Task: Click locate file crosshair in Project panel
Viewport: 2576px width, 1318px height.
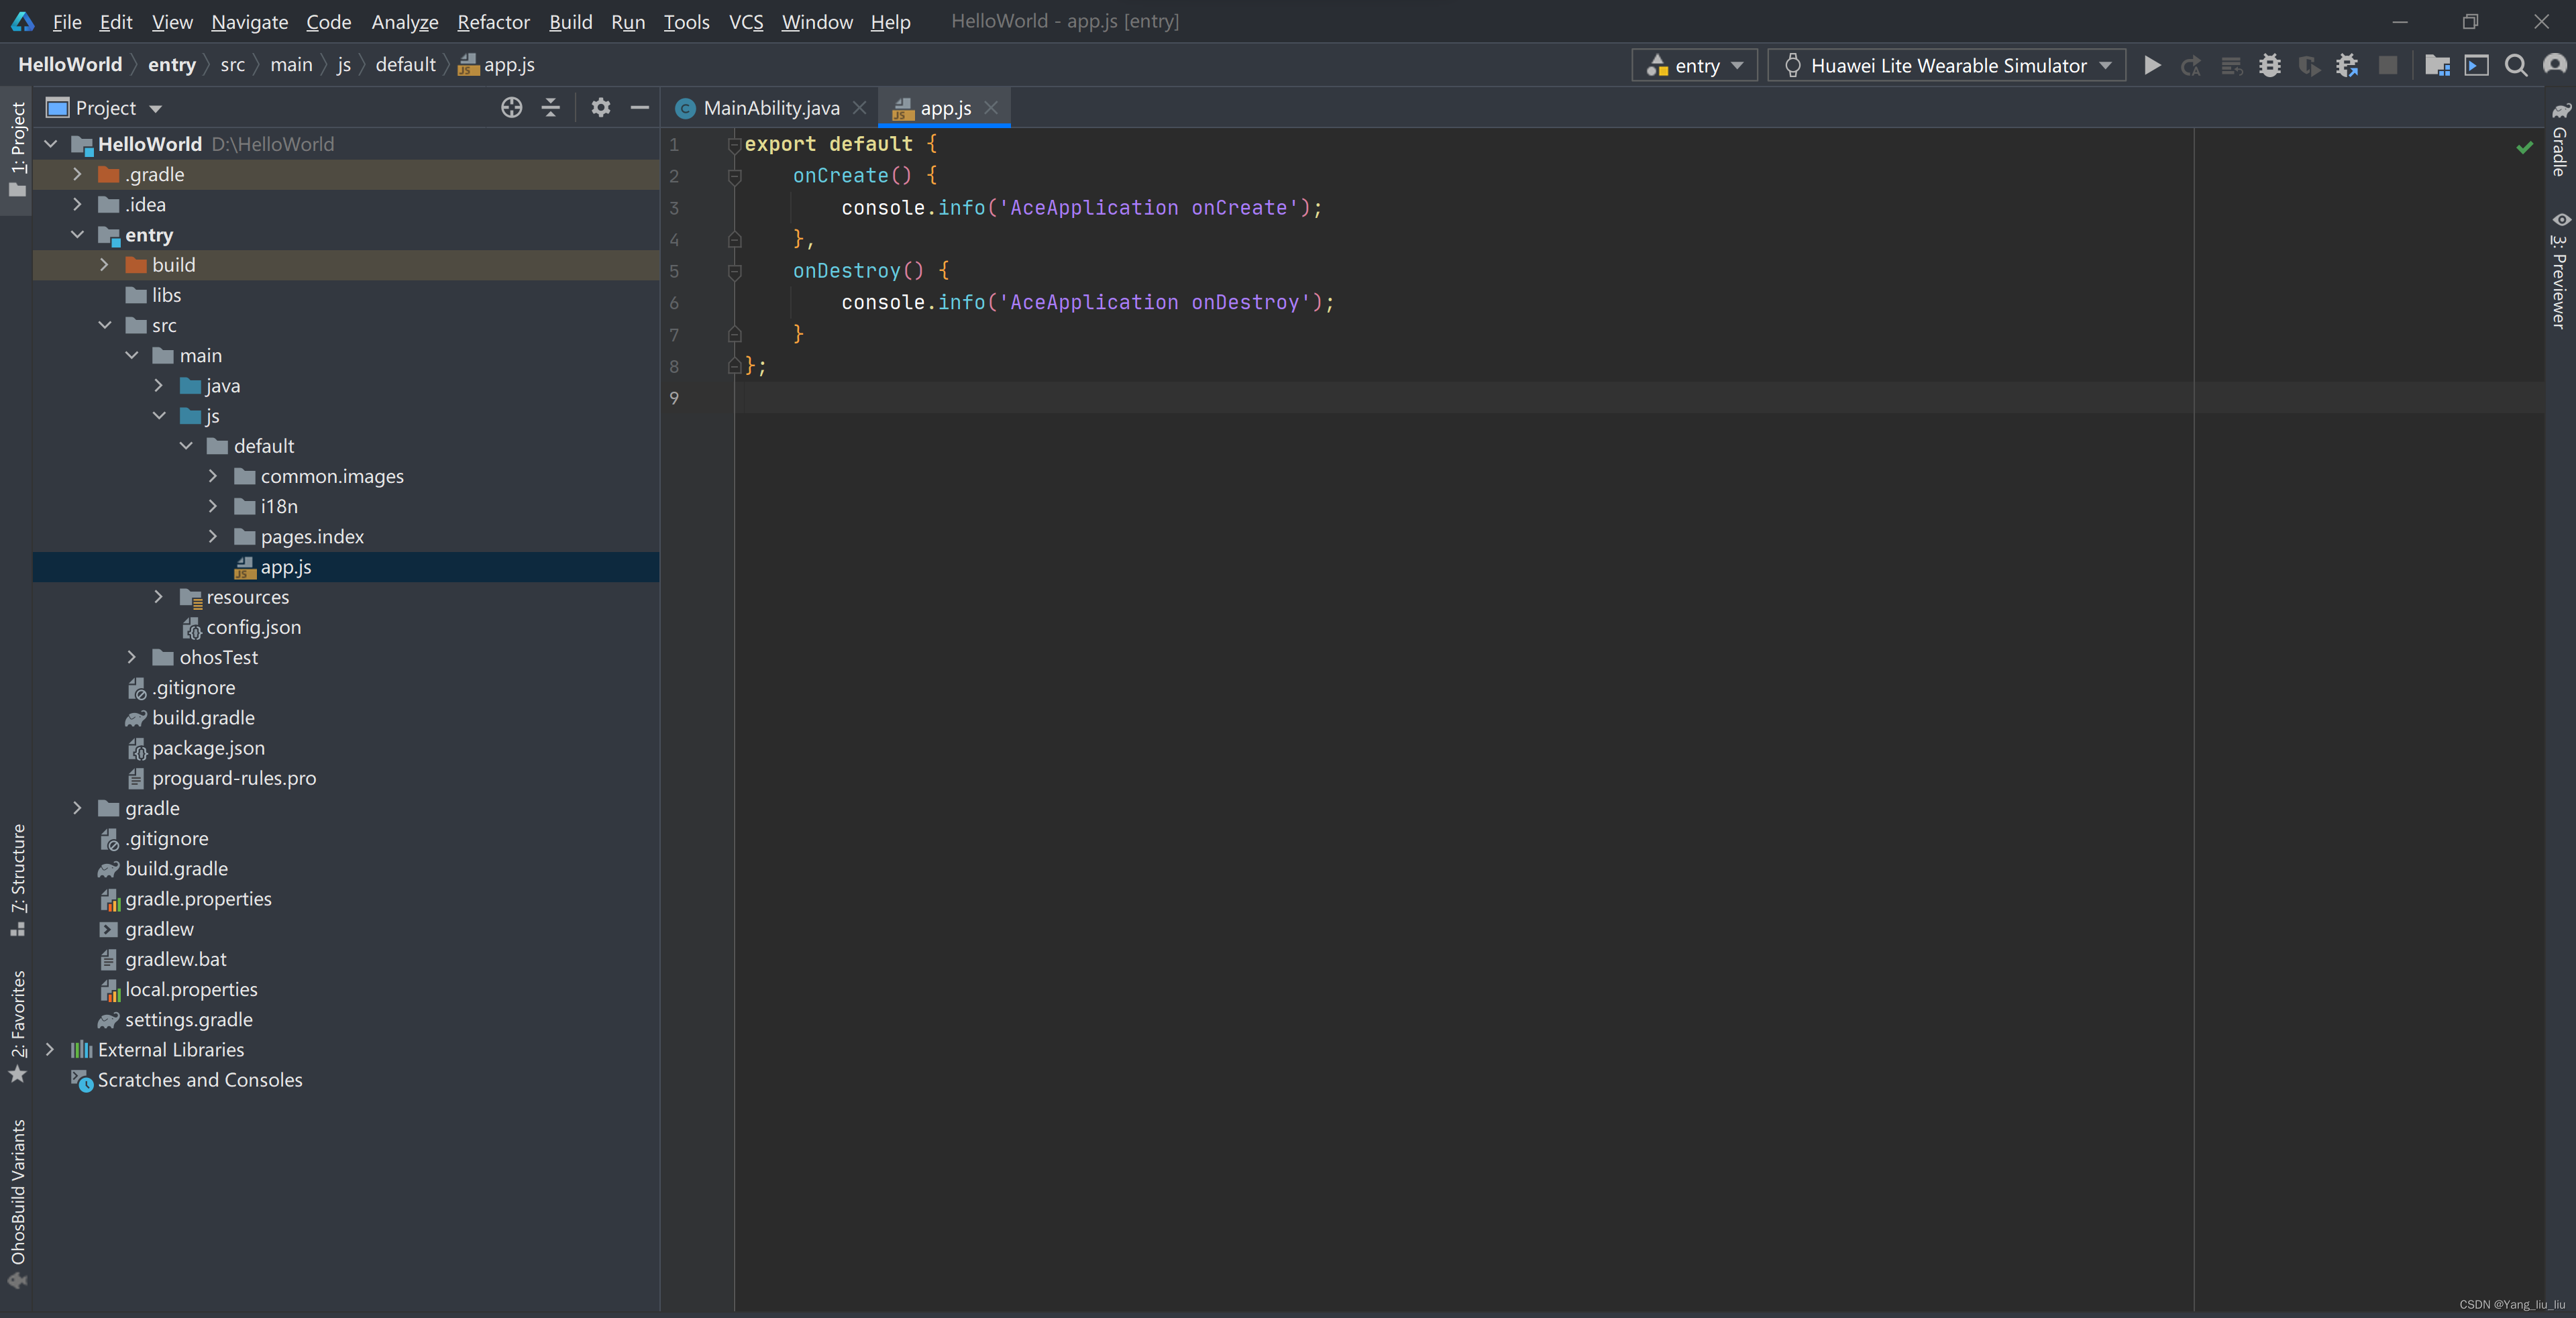Action: 511,108
